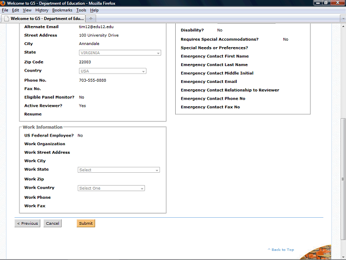Follow the Back to Top link
The height and width of the screenshot is (260, 346).
click(x=281, y=250)
